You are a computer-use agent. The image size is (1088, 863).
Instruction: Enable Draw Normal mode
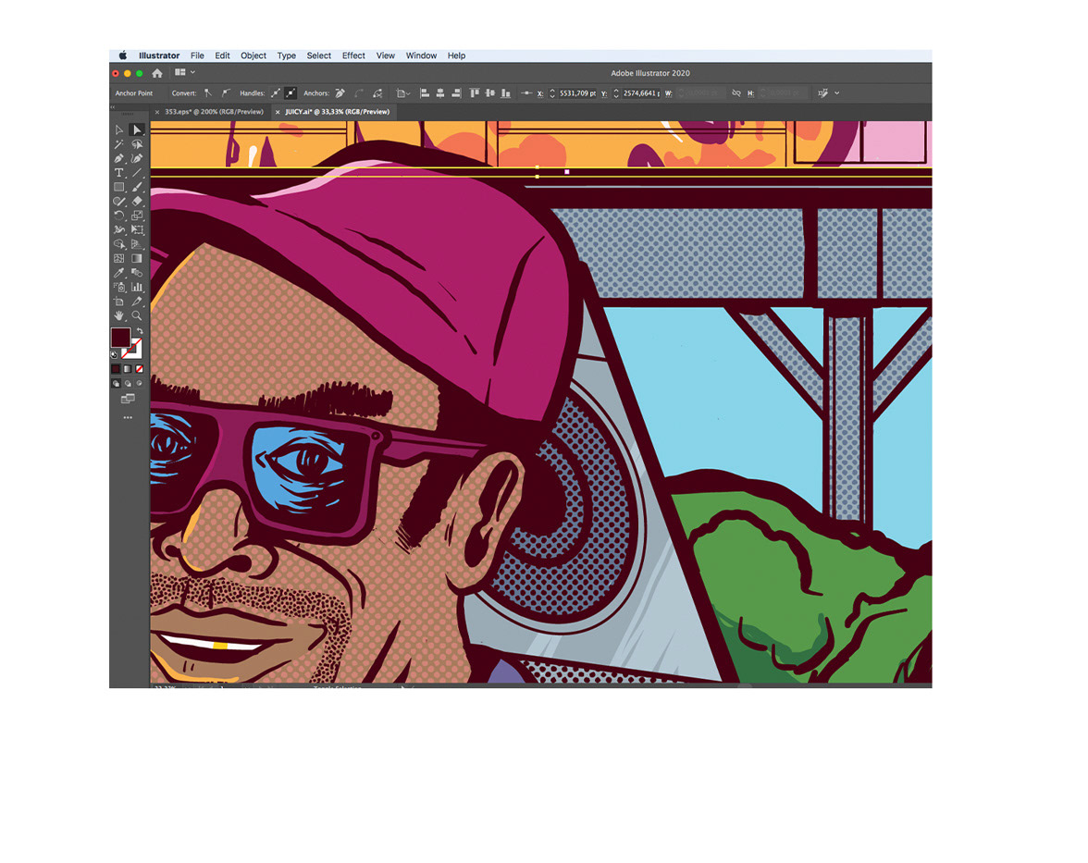116,383
